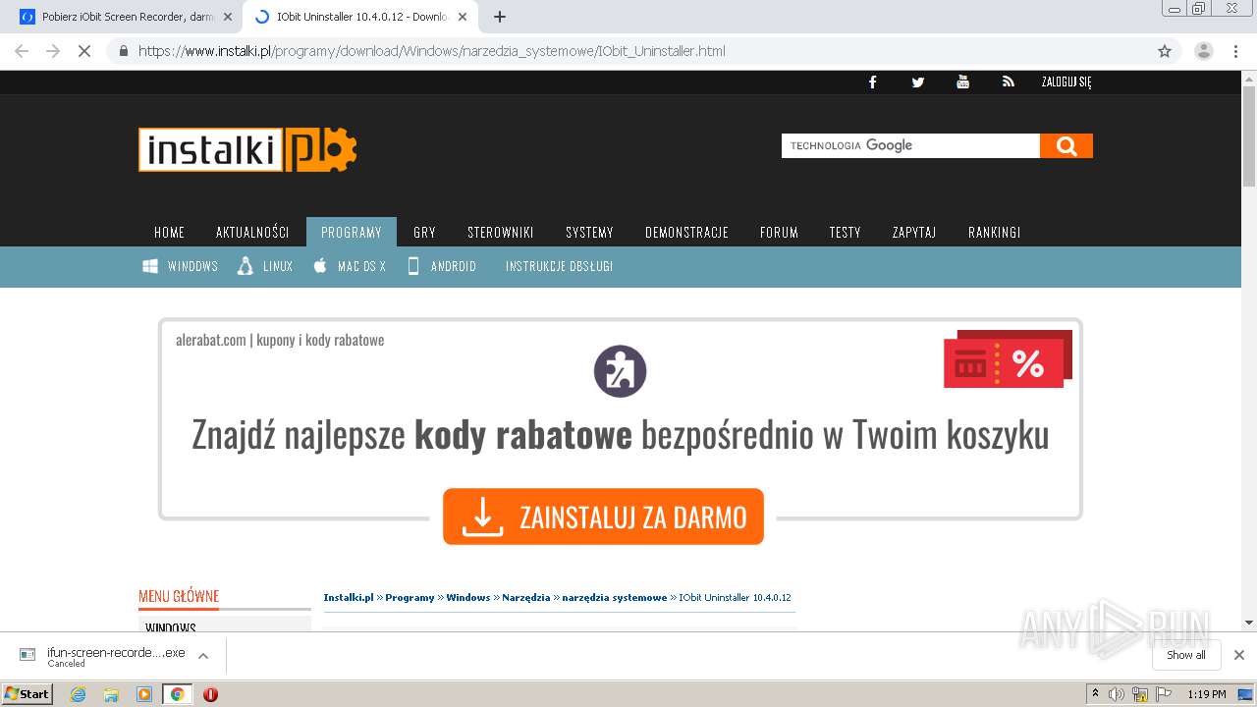
Task: Open the Chrome profile avatar icon
Action: tap(1204, 51)
